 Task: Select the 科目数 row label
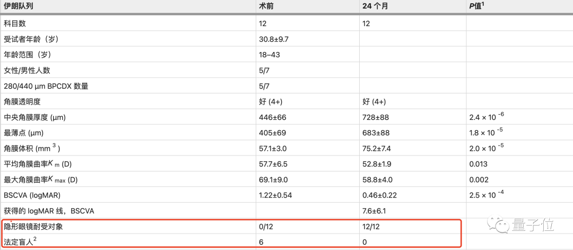point(15,24)
